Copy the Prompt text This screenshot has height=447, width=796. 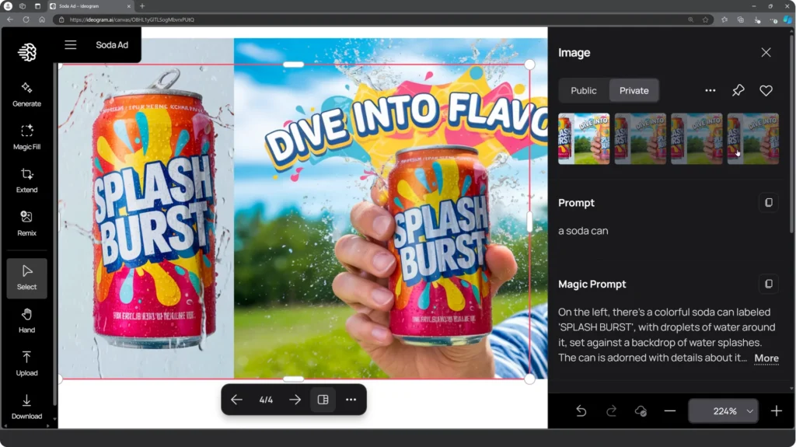[x=769, y=203]
